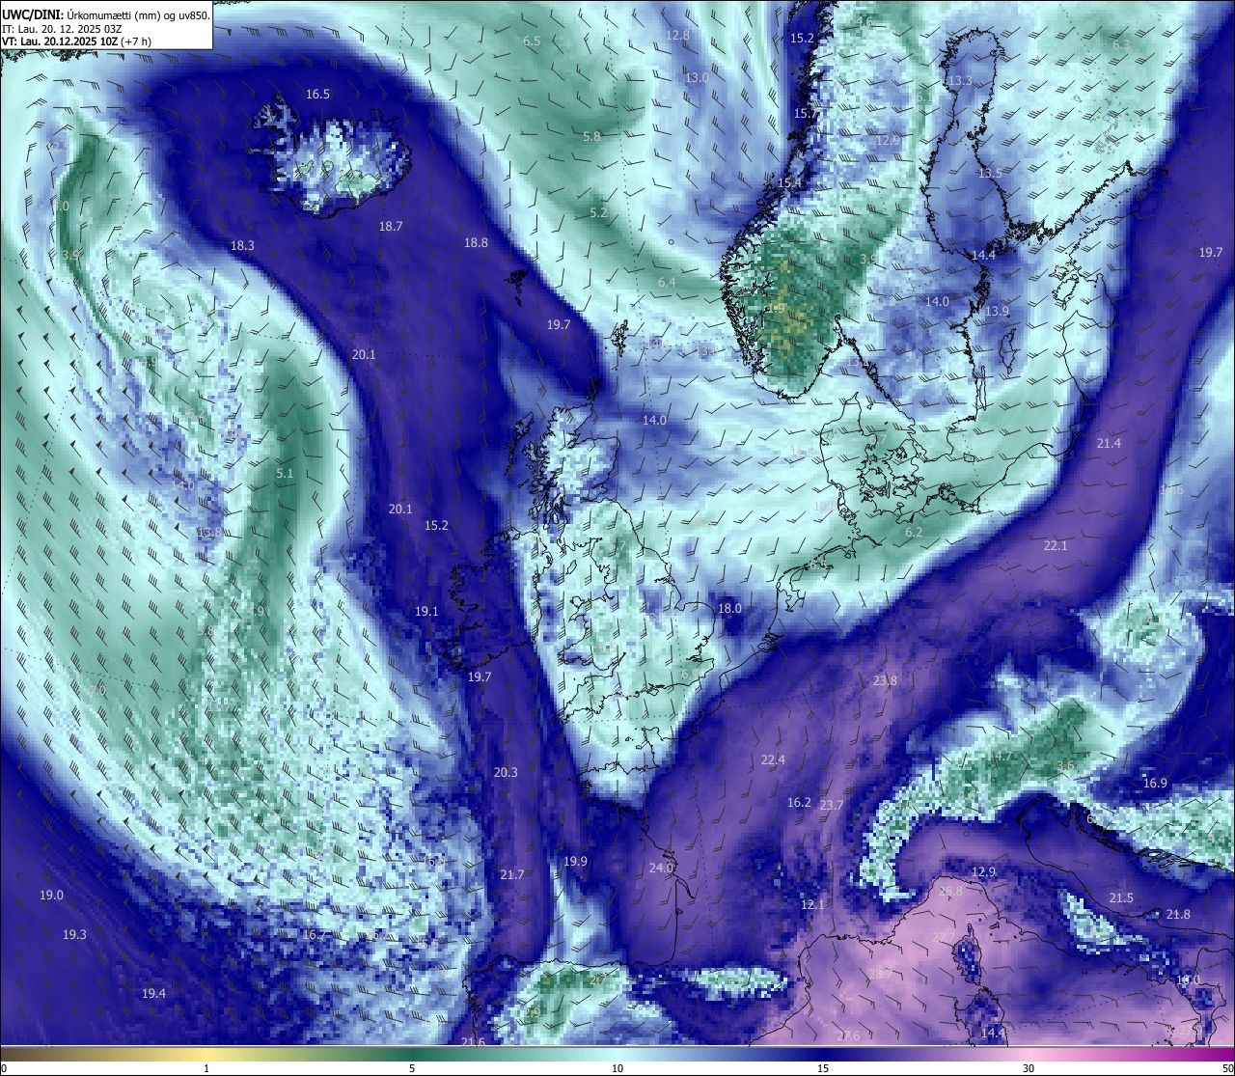Viewport: 1235px width, 1076px height.
Task: Click the 18.3 value on the map
Action: (x=242, y=246)
